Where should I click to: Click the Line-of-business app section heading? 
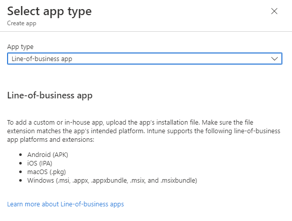click(x=50, y=95)
